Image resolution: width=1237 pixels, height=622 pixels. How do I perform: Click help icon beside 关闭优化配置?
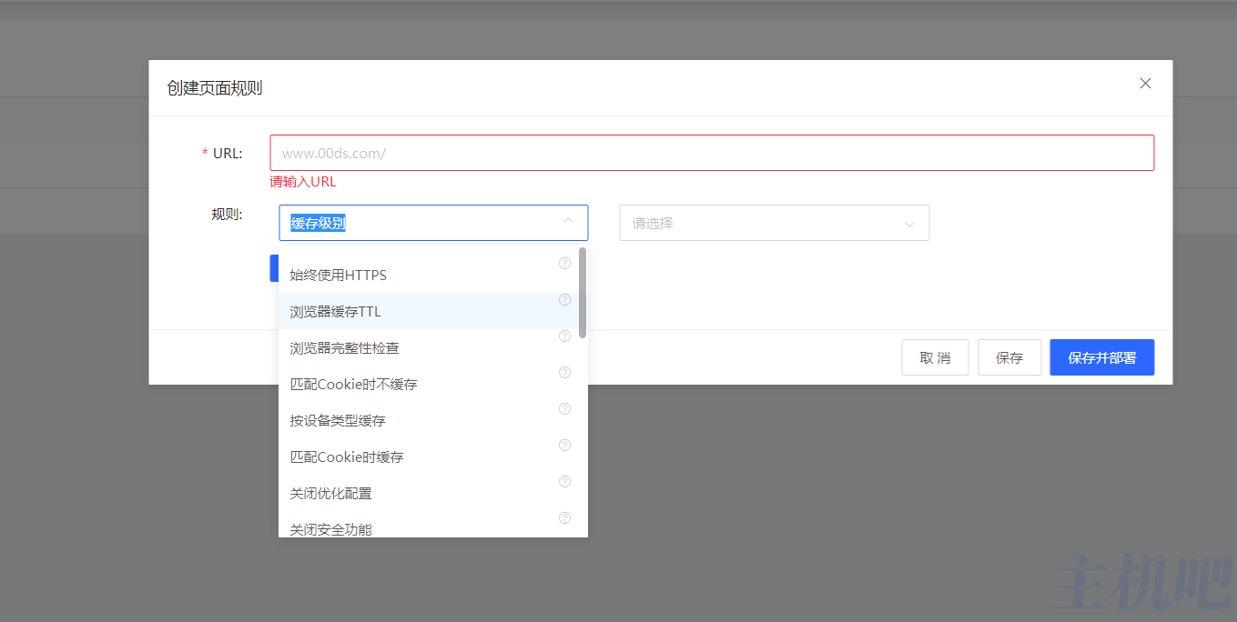pos(564,481)
